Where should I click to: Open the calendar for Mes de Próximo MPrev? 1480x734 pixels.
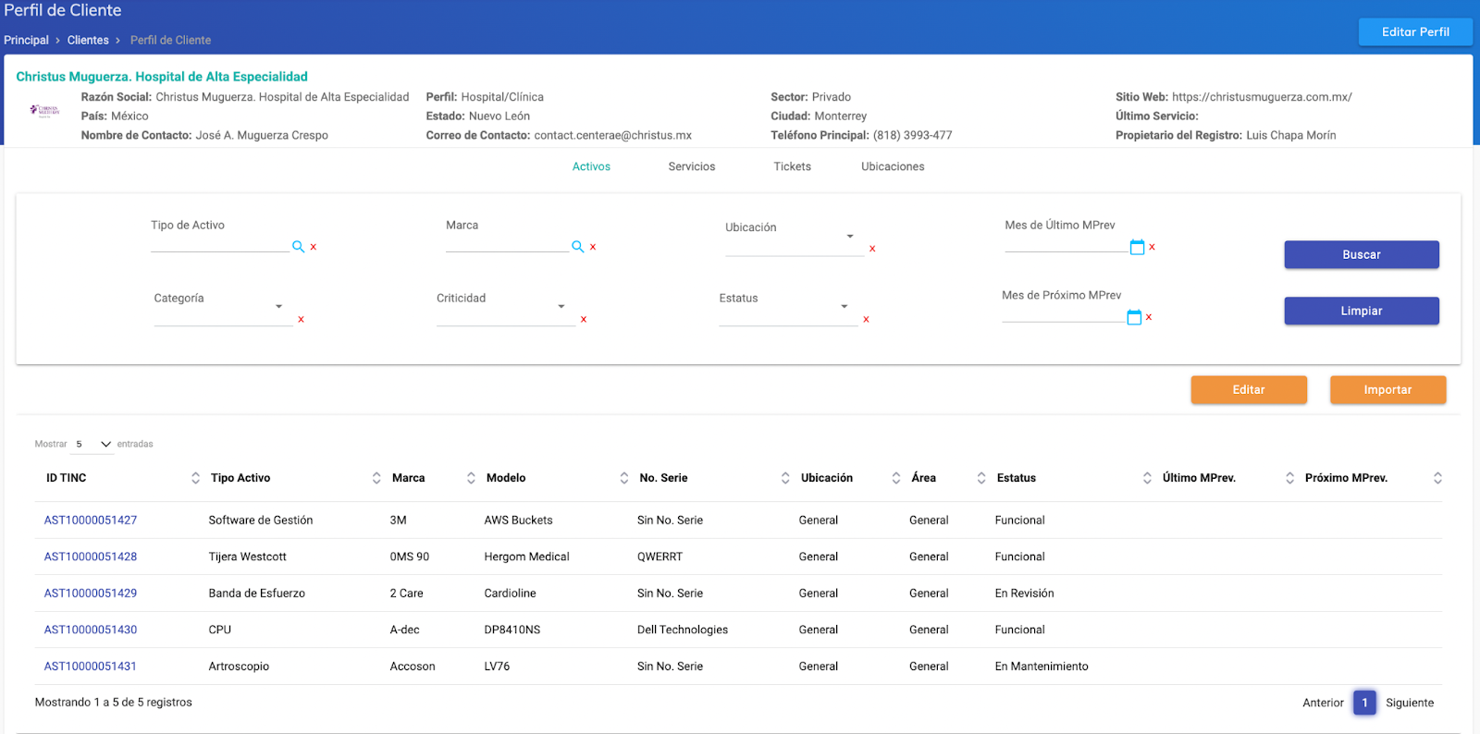pyautogui.click(x=1134, y=317)
